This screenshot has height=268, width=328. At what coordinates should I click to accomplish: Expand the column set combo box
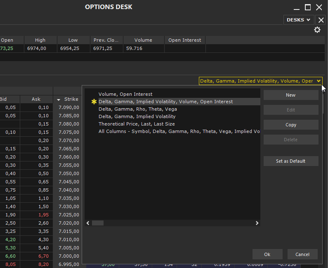coord(318,81)
